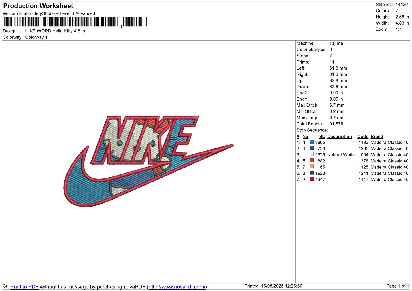Click the Zoom value 1:1
412x291 pixels.
[x=398, y=29]
